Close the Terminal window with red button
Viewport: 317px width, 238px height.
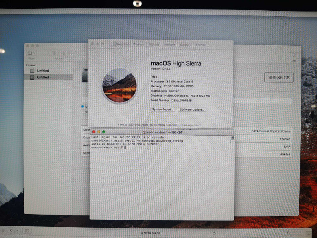point(94,132)
